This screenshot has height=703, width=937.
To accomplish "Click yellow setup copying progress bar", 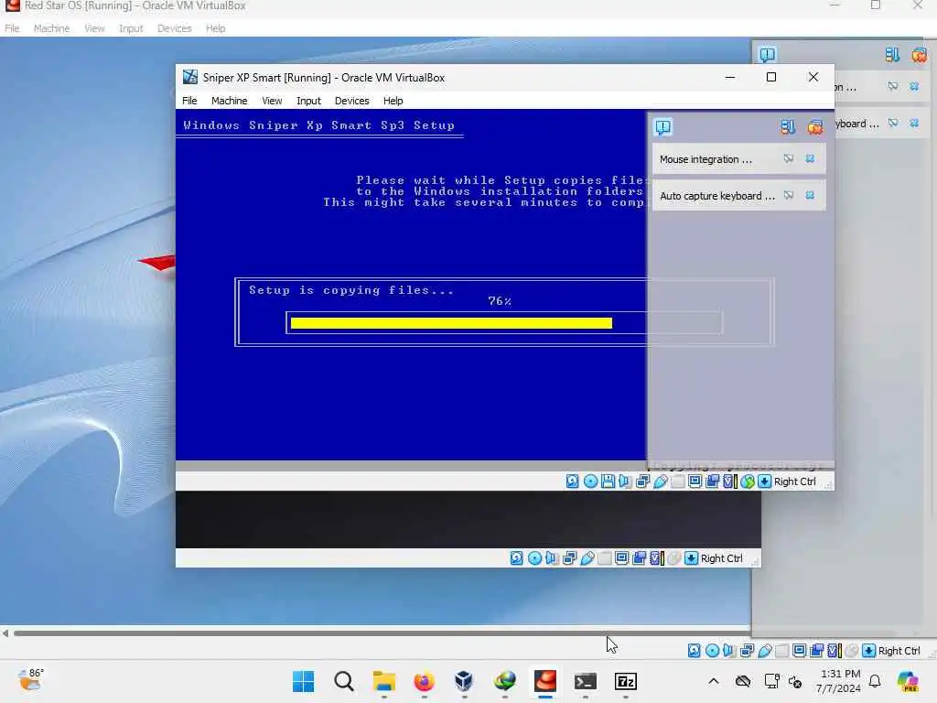I will pyautogui.click(x=451, y=323).
